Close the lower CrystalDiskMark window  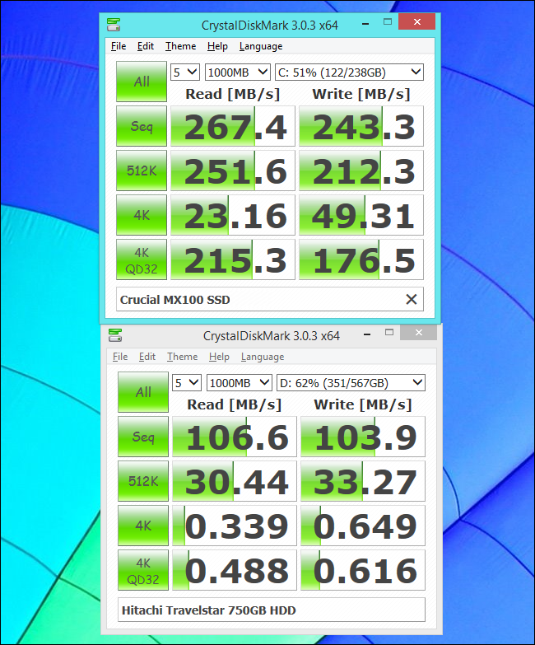[x=418, y=332]
